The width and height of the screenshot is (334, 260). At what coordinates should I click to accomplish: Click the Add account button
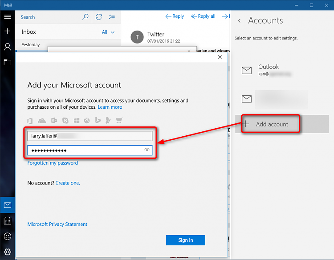282,124
